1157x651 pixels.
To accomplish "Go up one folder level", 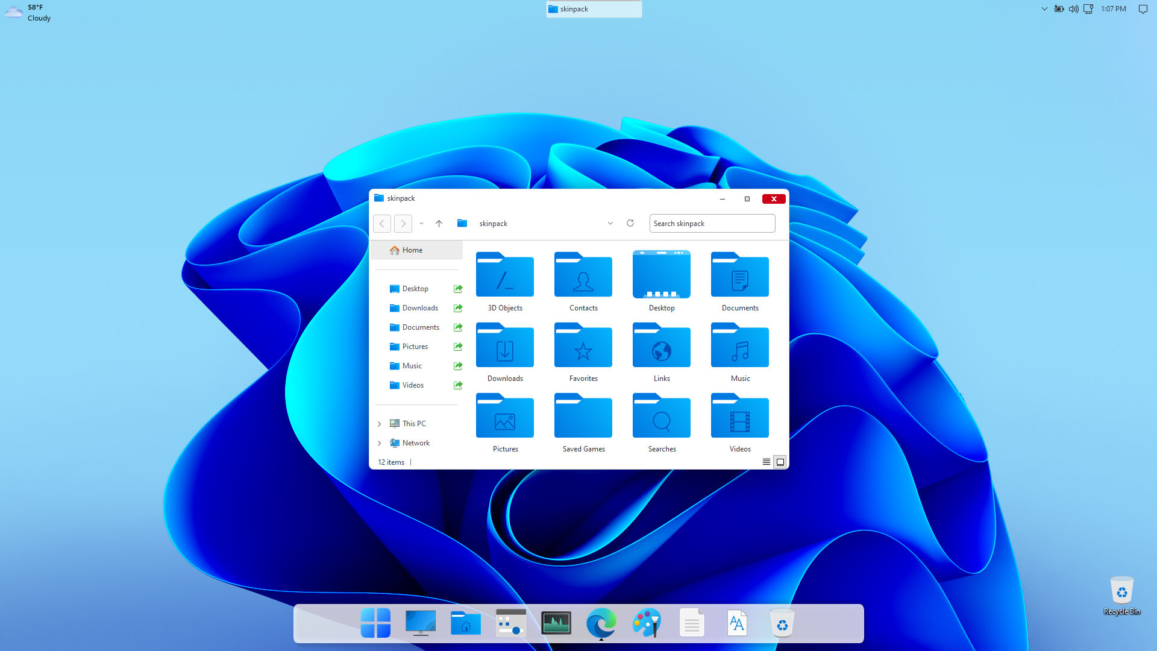I will click(439, 223).
